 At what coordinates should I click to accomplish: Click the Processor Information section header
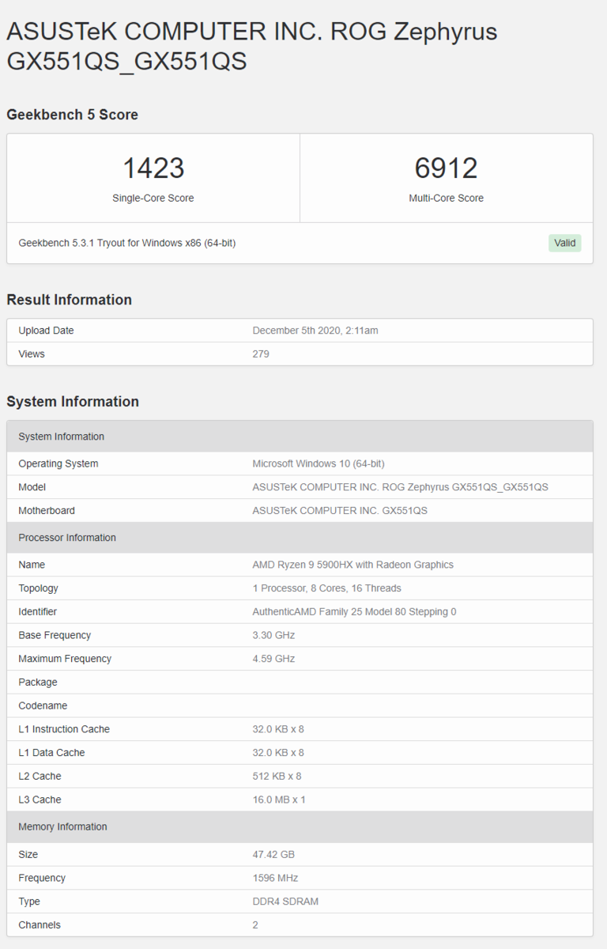pos(300,538)
